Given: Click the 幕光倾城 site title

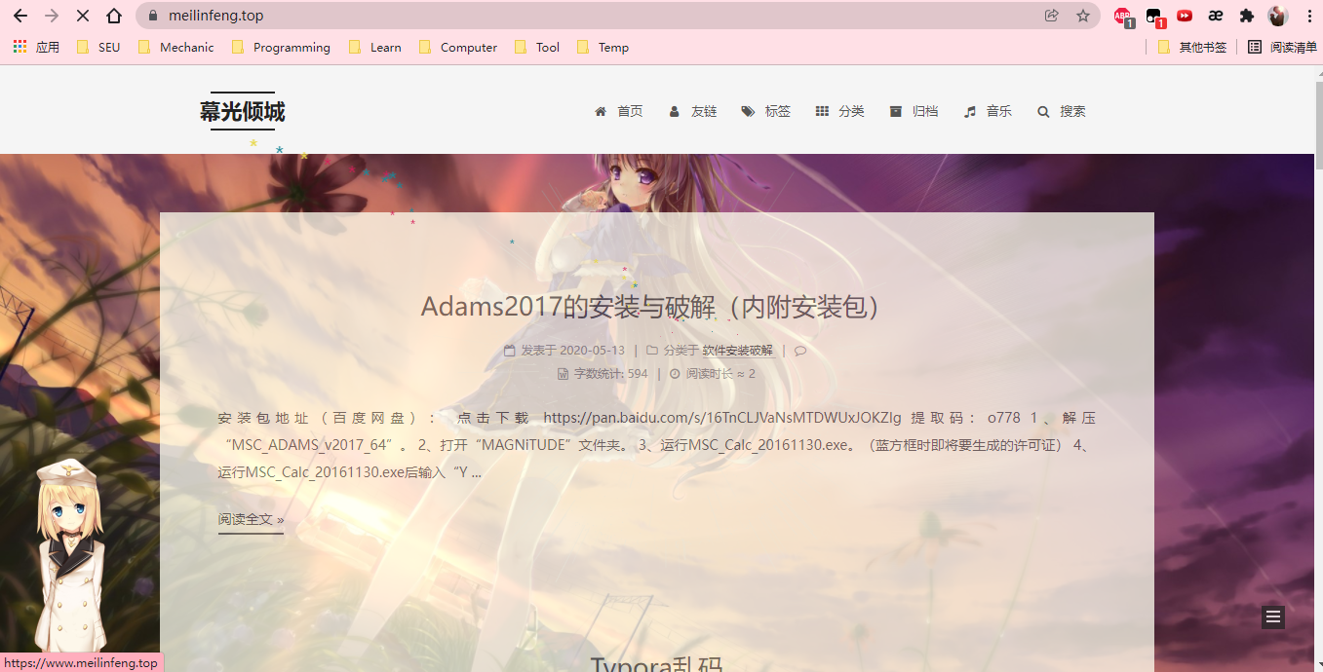Looking at the screenshot, I should 243,112.
